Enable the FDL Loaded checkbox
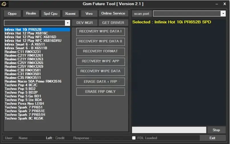 (x=134, y=138)
